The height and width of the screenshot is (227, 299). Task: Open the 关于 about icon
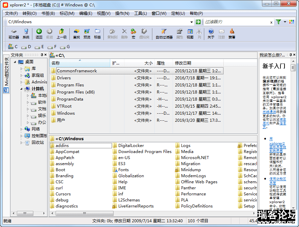pos(211,34)
